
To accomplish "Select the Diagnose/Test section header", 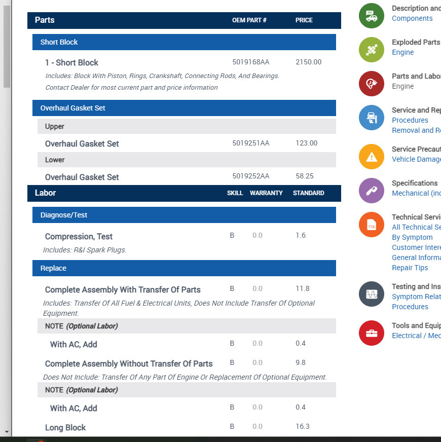I will coord(184,215).
